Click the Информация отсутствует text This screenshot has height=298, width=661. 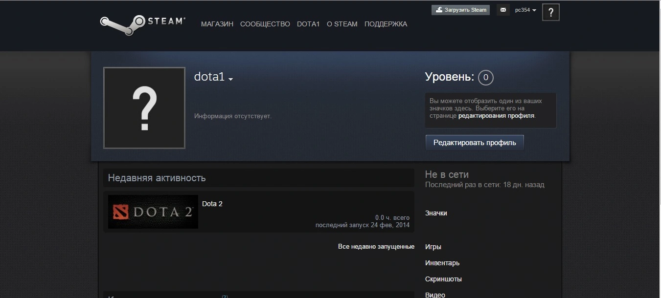233,116
